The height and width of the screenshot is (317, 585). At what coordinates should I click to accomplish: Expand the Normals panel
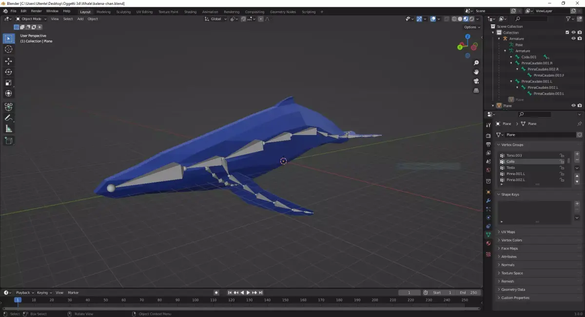(507, 265)
